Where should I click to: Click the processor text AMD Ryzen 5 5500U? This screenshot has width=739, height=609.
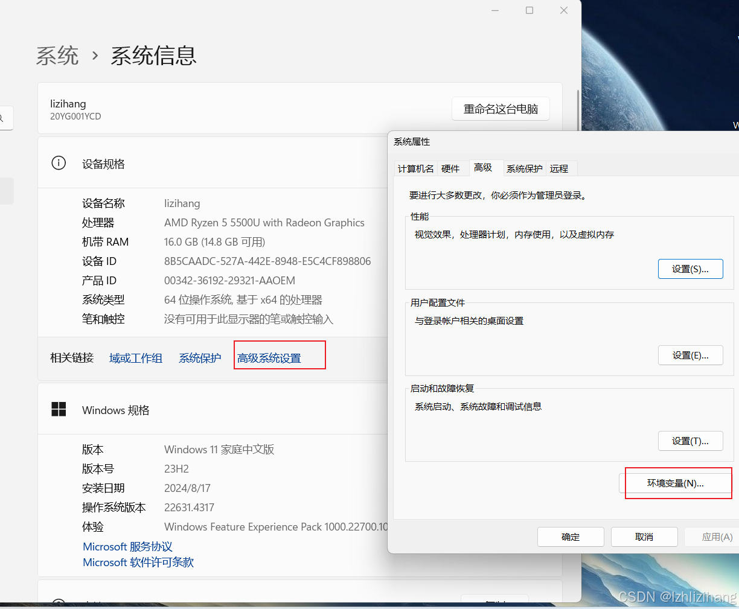(264, 223)
